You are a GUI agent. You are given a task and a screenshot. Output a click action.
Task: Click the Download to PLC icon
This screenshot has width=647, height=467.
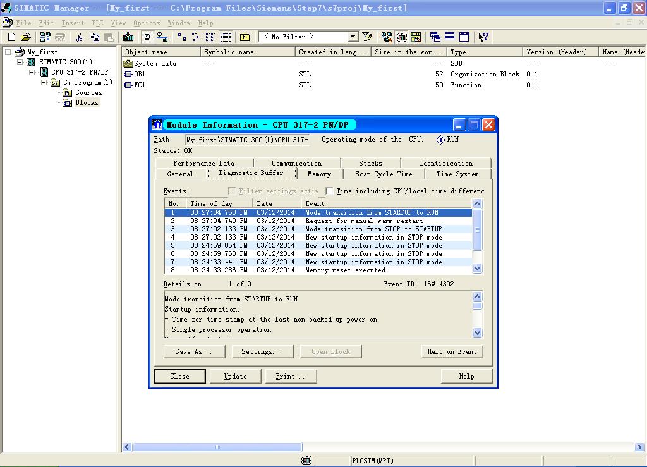[x=129, y=37]
